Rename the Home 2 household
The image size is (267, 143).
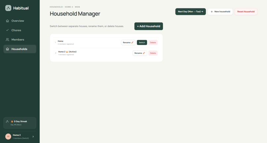coord(140,53)
